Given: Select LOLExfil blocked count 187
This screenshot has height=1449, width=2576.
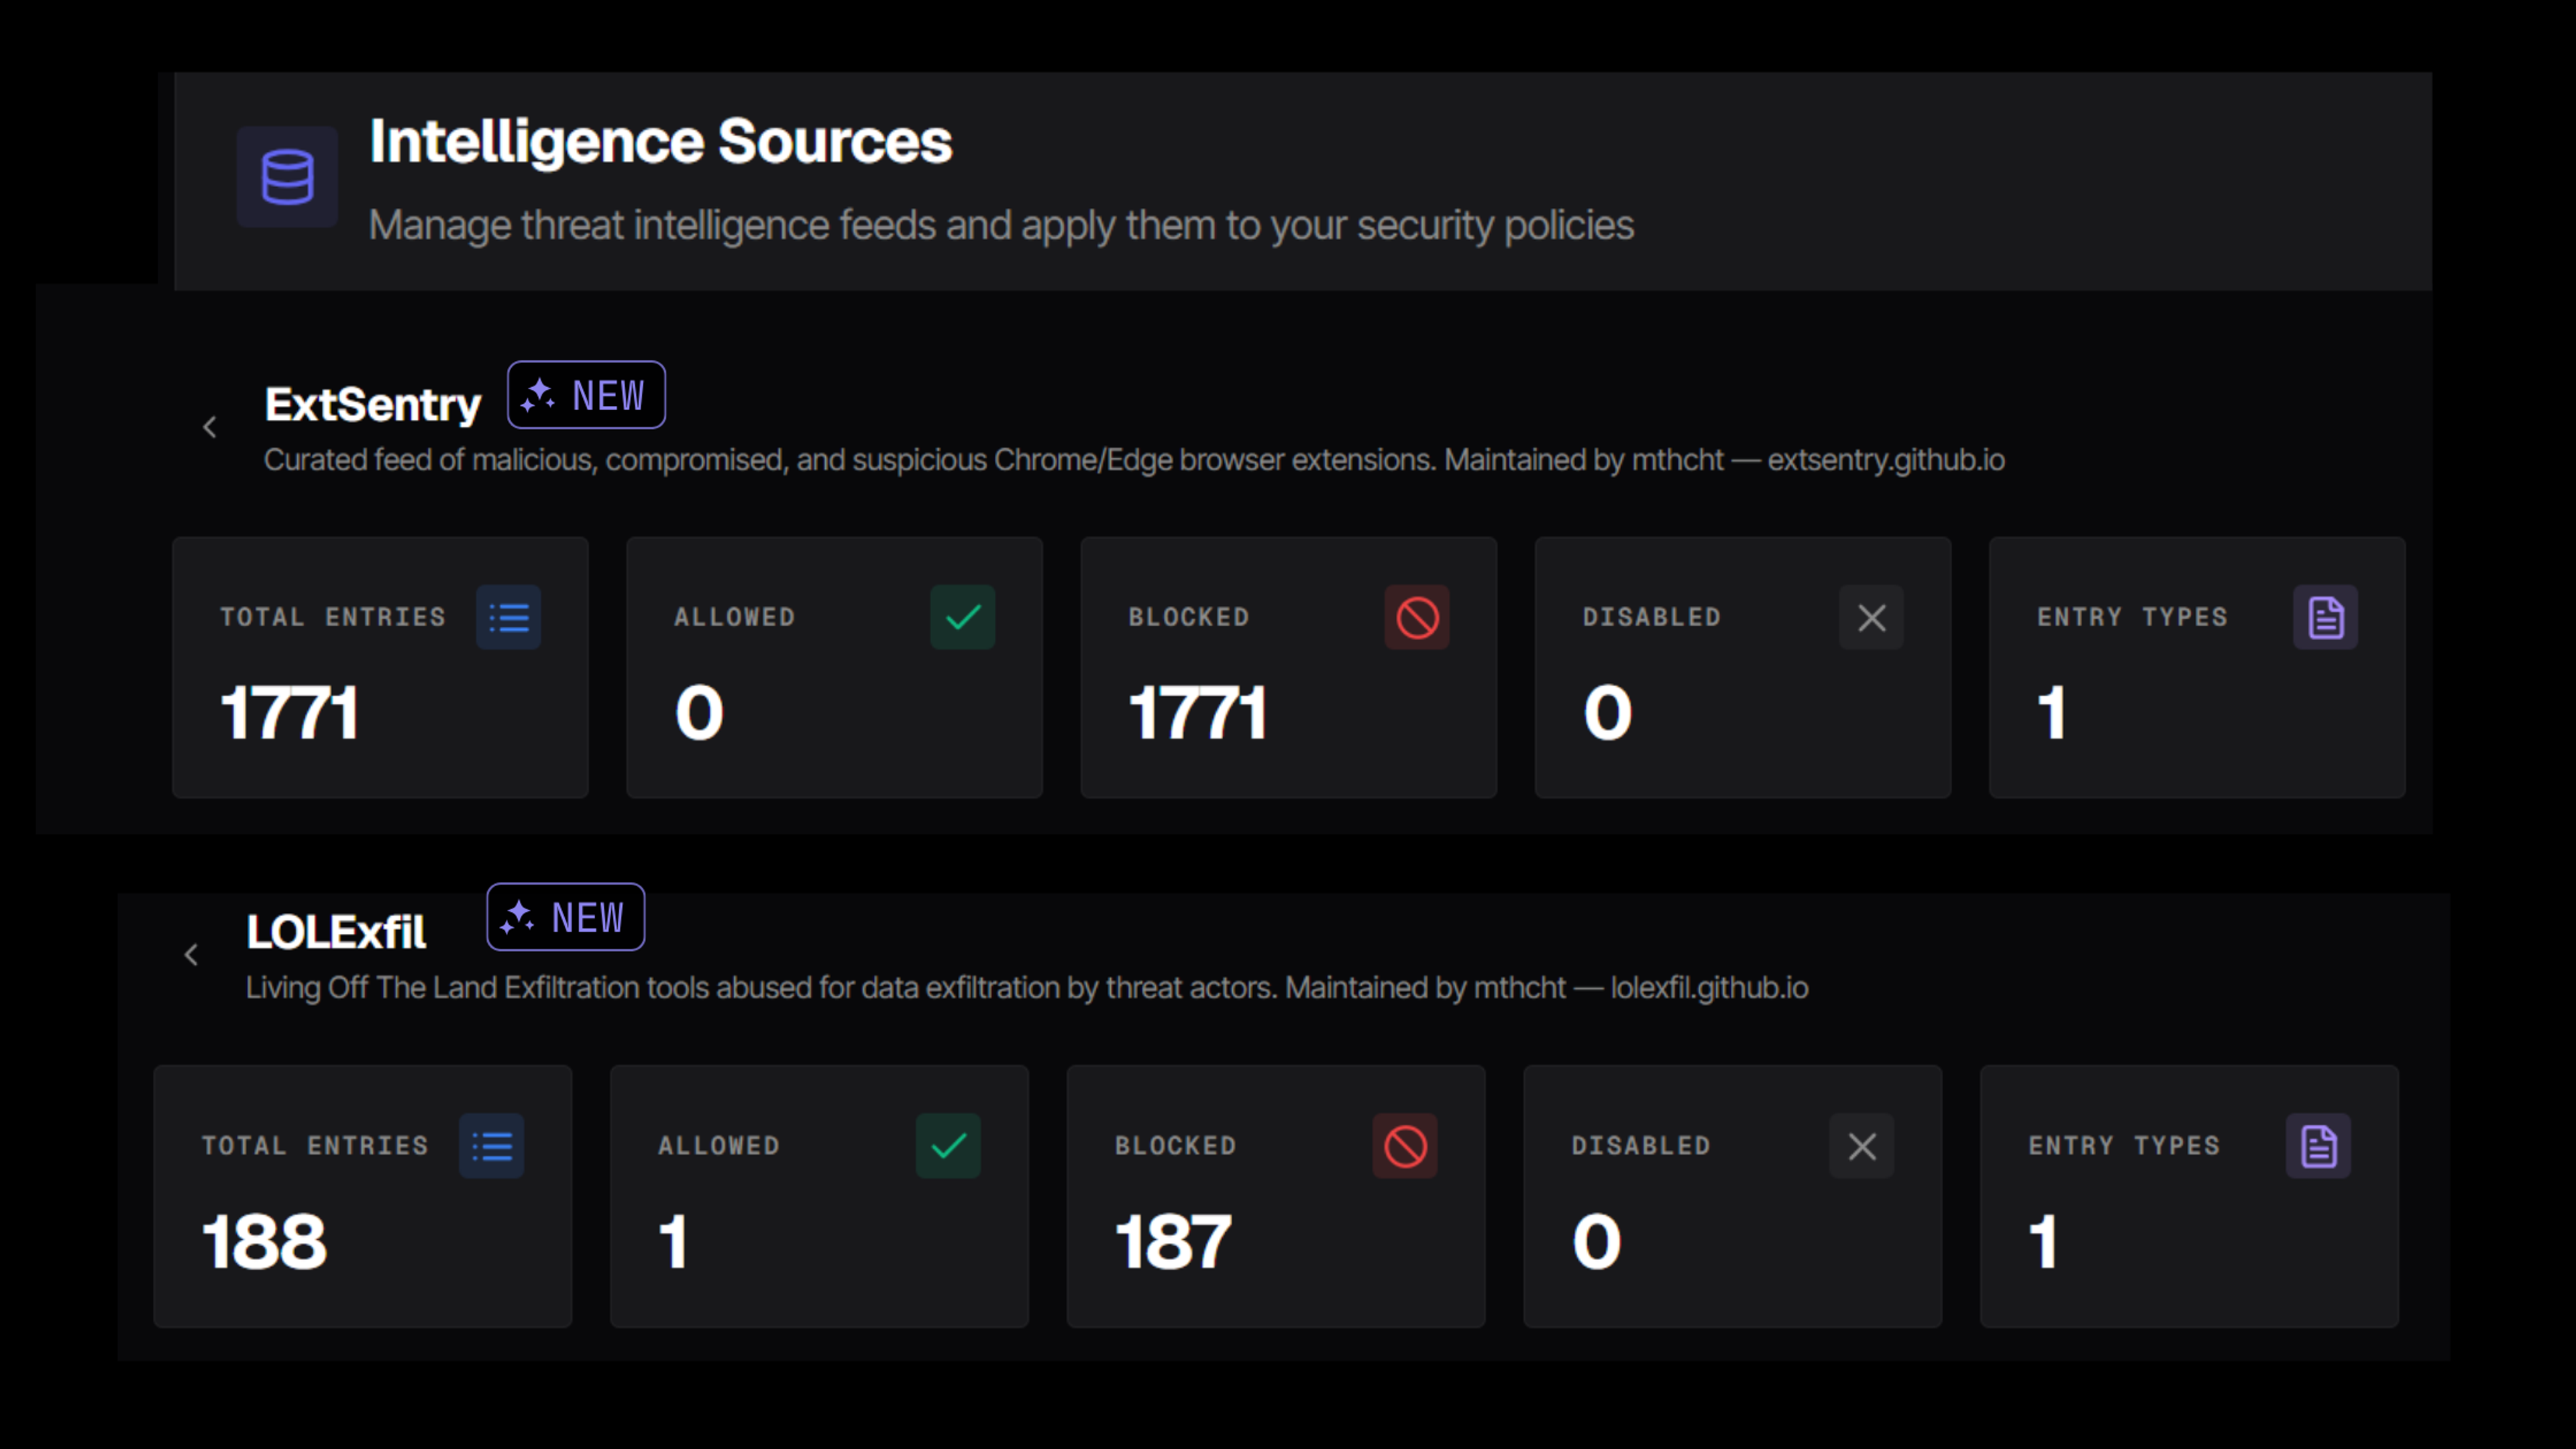Looking at the screenshot, I should click(1174, 1241).
